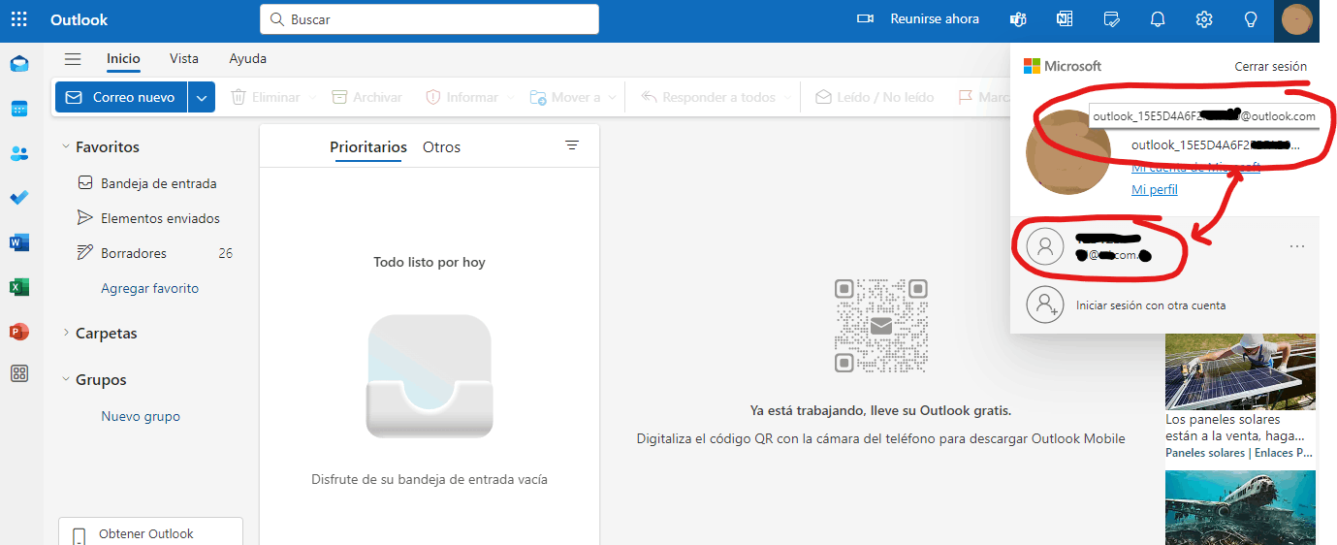Collapse the Grupos section
The height and width of the screenshot is (545, 1337).
tap(65, 380)
